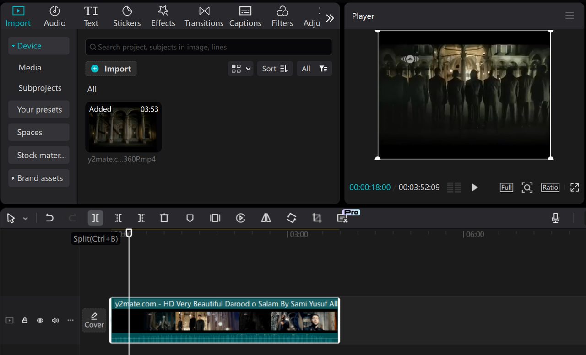Open the track's more options

[x=71, y=320]
